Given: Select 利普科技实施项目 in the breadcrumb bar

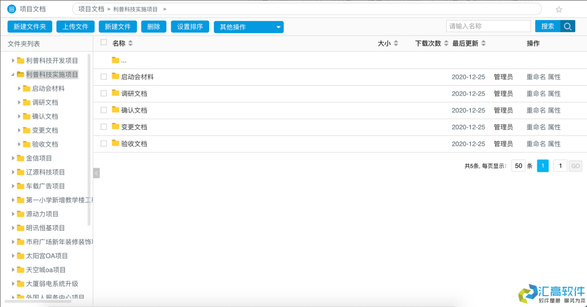Looking at the screenshot, I should coord(136,8).
